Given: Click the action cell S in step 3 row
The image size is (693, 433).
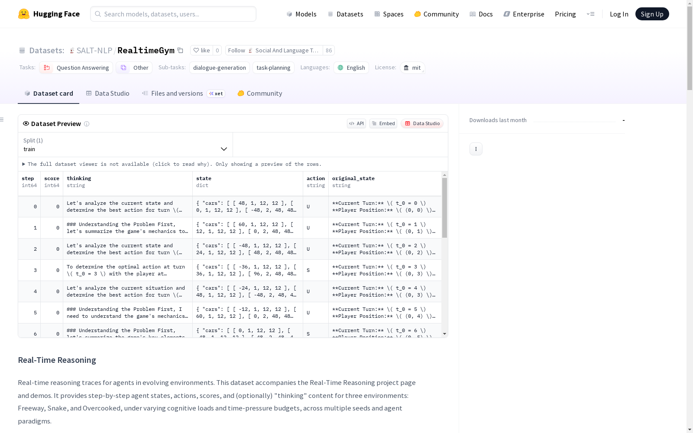Looking at the screenshot, I should 316,270.
